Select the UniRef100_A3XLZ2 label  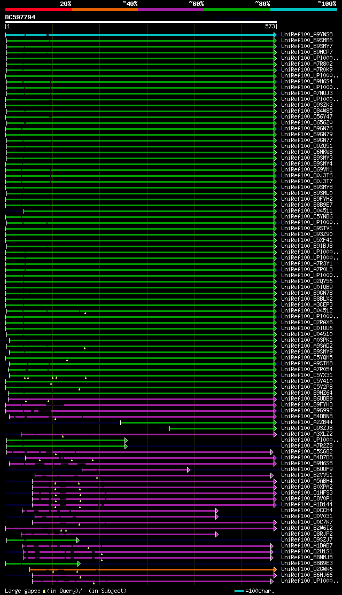click(x=307, y=434)
